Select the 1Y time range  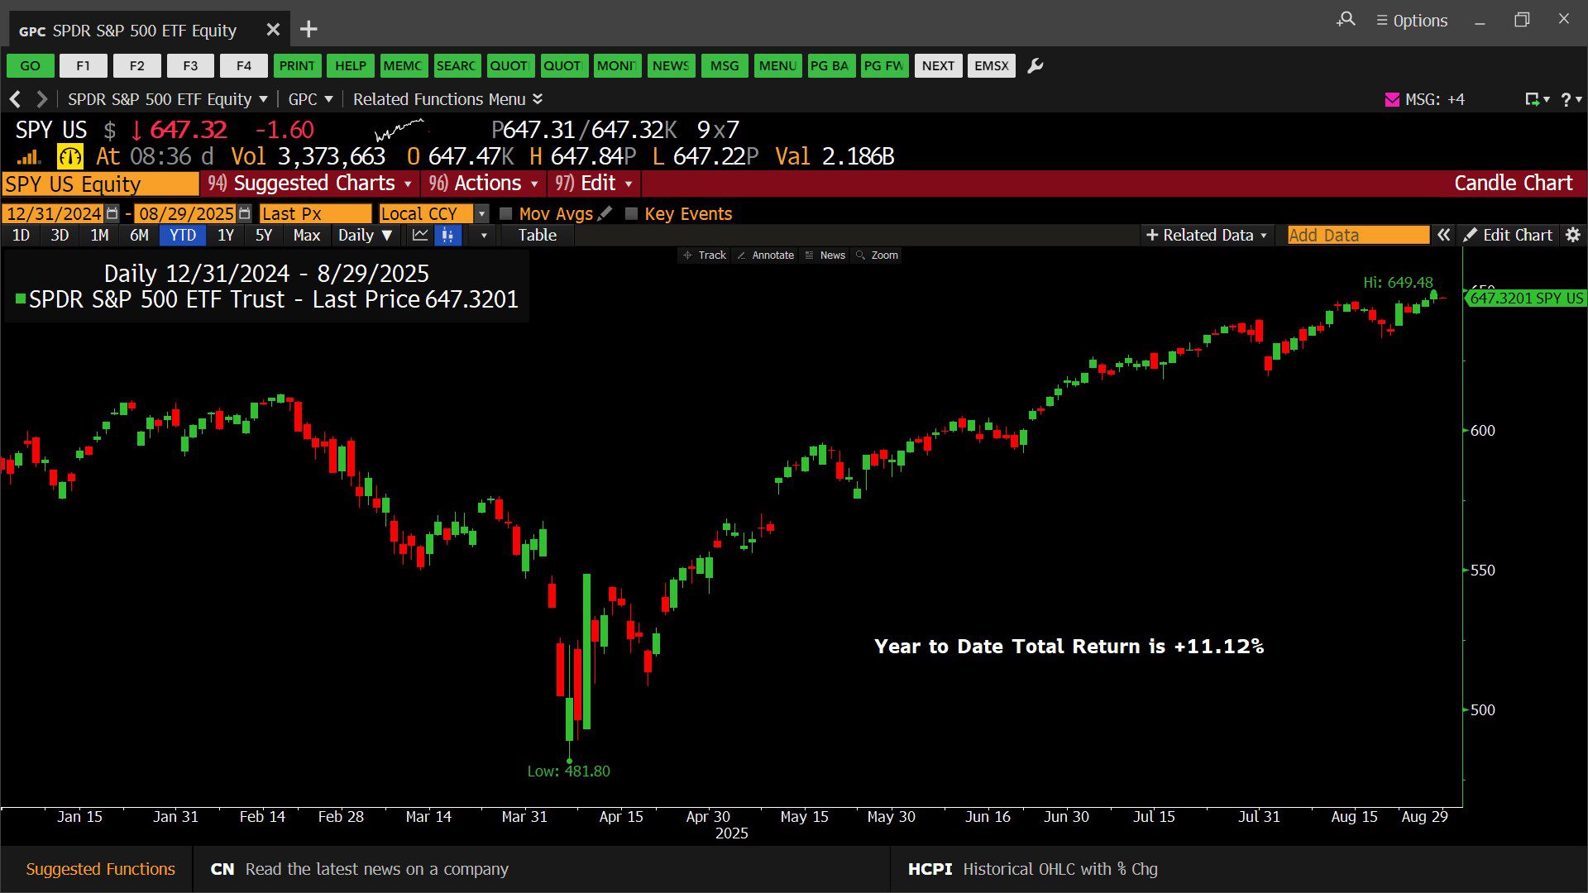point(226,236)
